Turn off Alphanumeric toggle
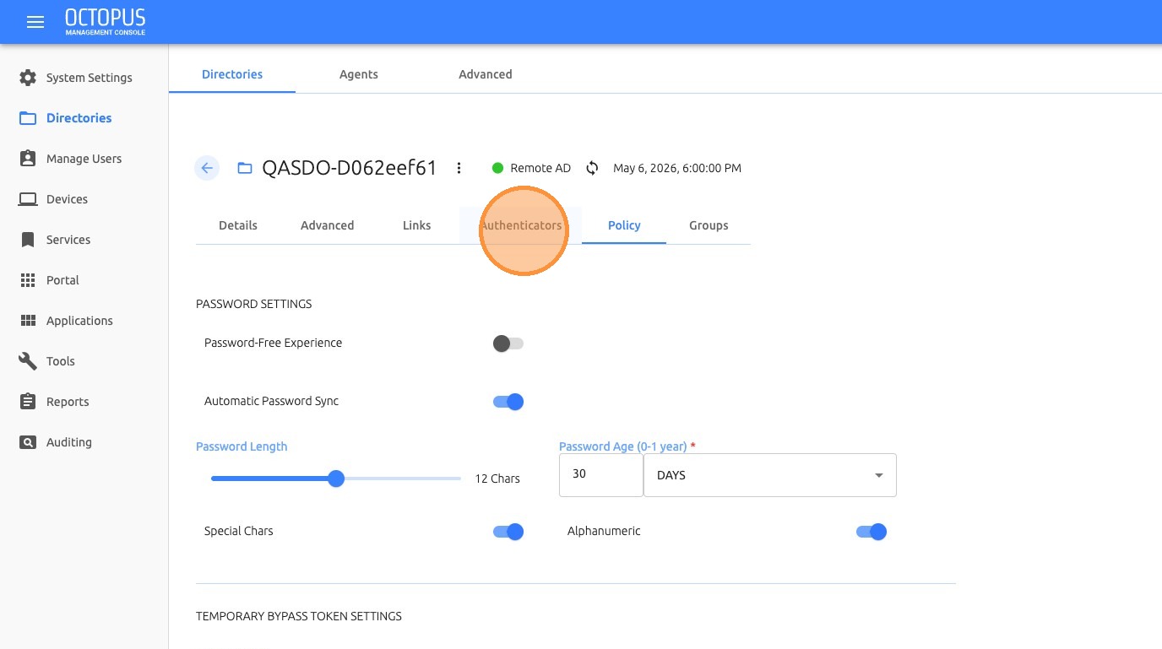 tap(871, 532)
